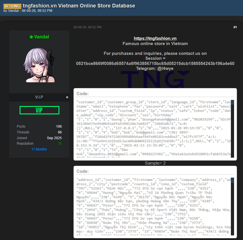This screenshot has width=243, height=240.
Task: Click the second code block scrollbar
Action: tap(232, 206)
